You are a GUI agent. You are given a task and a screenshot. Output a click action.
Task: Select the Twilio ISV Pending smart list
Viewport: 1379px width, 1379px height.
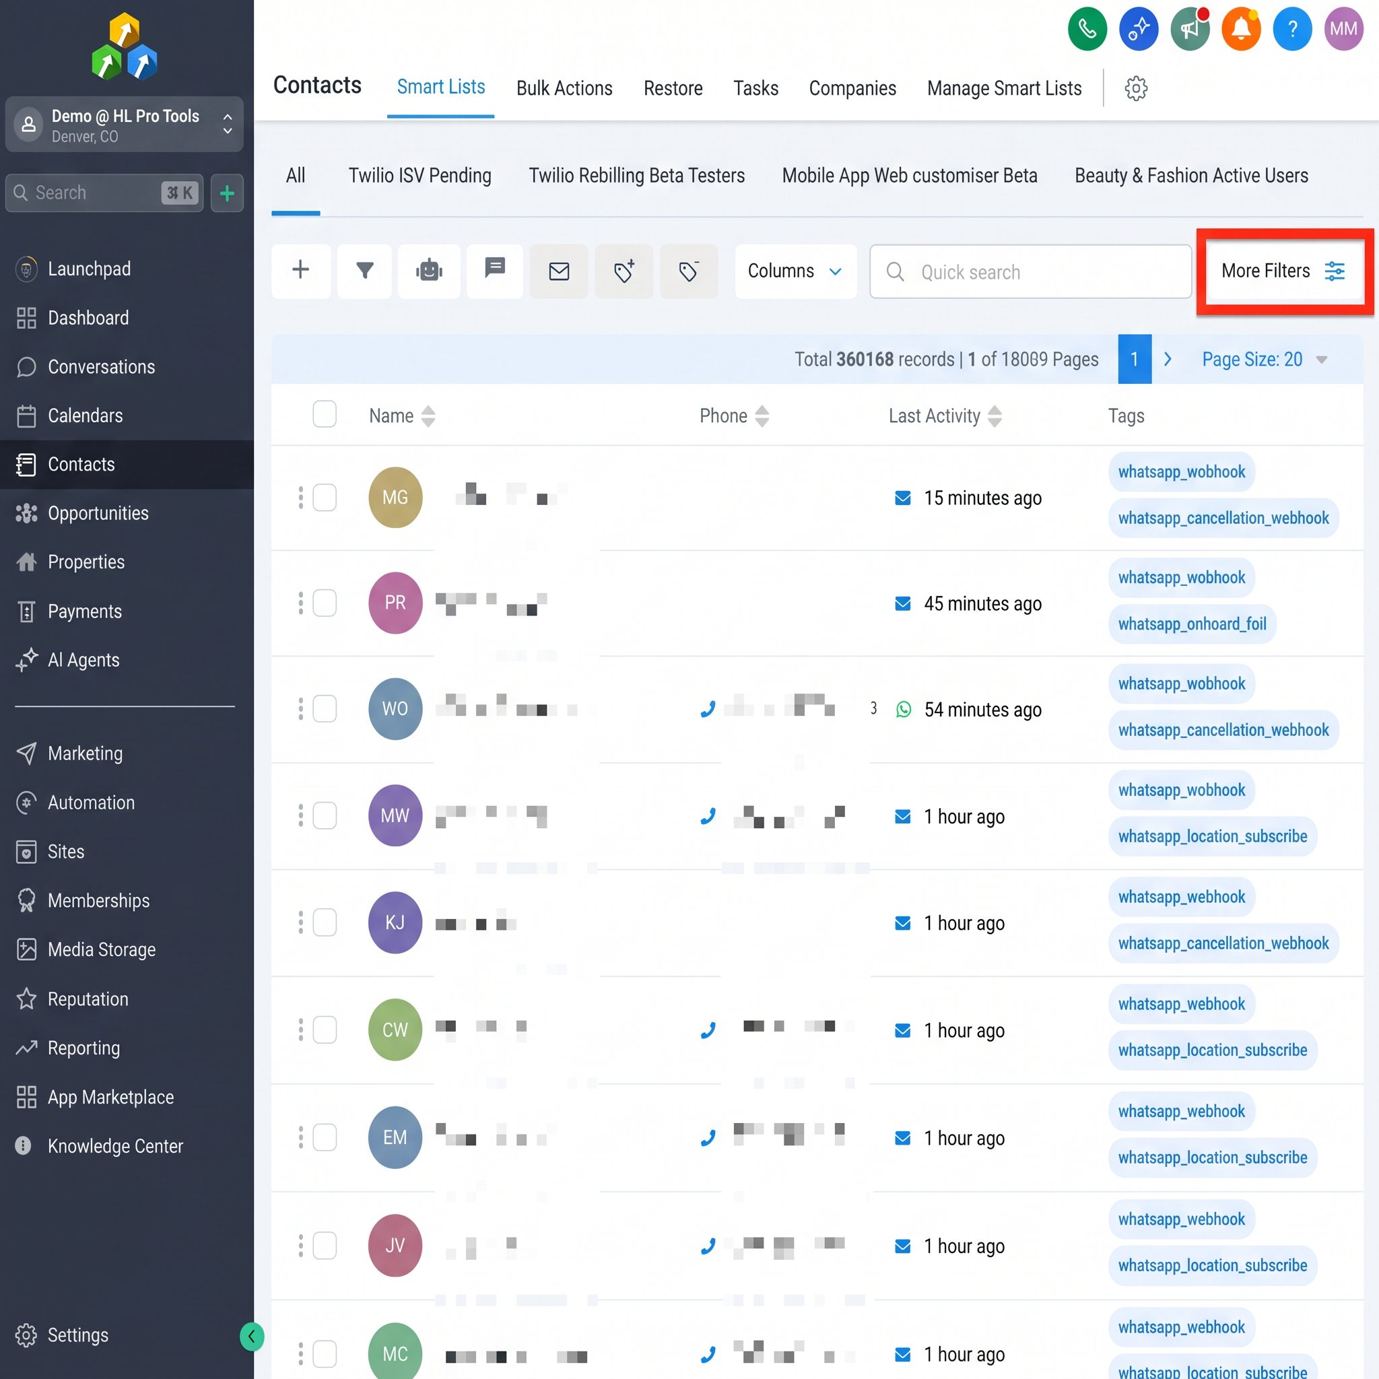(x=419, y=176)
